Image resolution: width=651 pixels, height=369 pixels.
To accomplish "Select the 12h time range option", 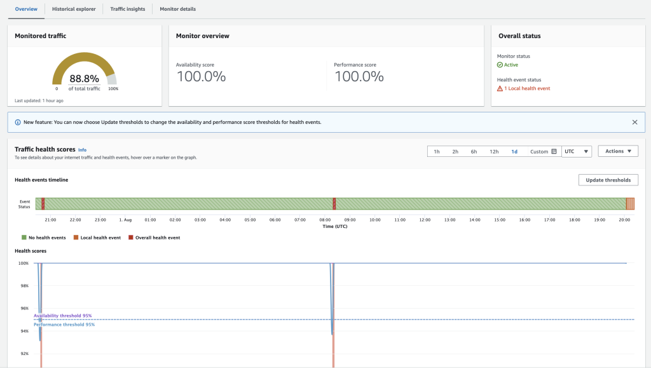I will point(495,151).
